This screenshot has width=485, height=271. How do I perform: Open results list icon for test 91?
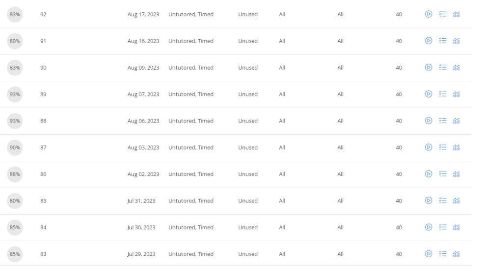442,41
